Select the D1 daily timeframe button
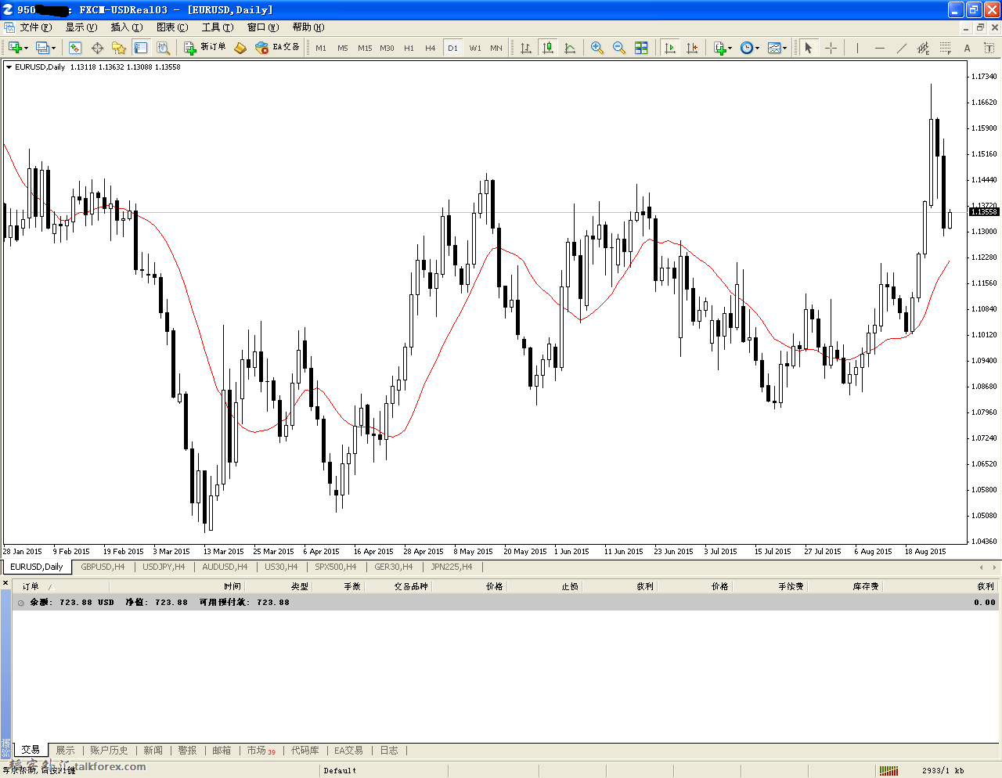 tap(452, 48)
